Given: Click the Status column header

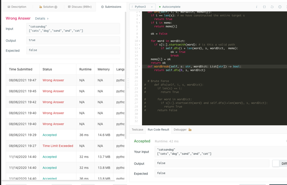Looking at the screenshot, I should coord(47,69).
